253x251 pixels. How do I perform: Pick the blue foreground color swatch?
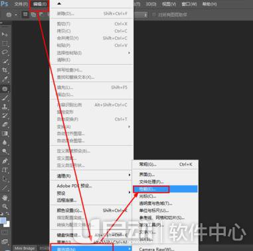pos(3,221)
